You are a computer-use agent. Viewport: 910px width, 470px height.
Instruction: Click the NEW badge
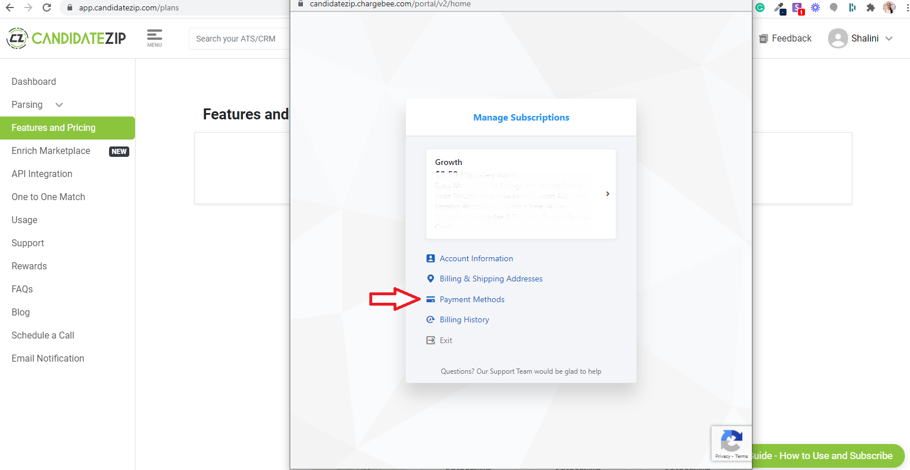click(119, 152)
